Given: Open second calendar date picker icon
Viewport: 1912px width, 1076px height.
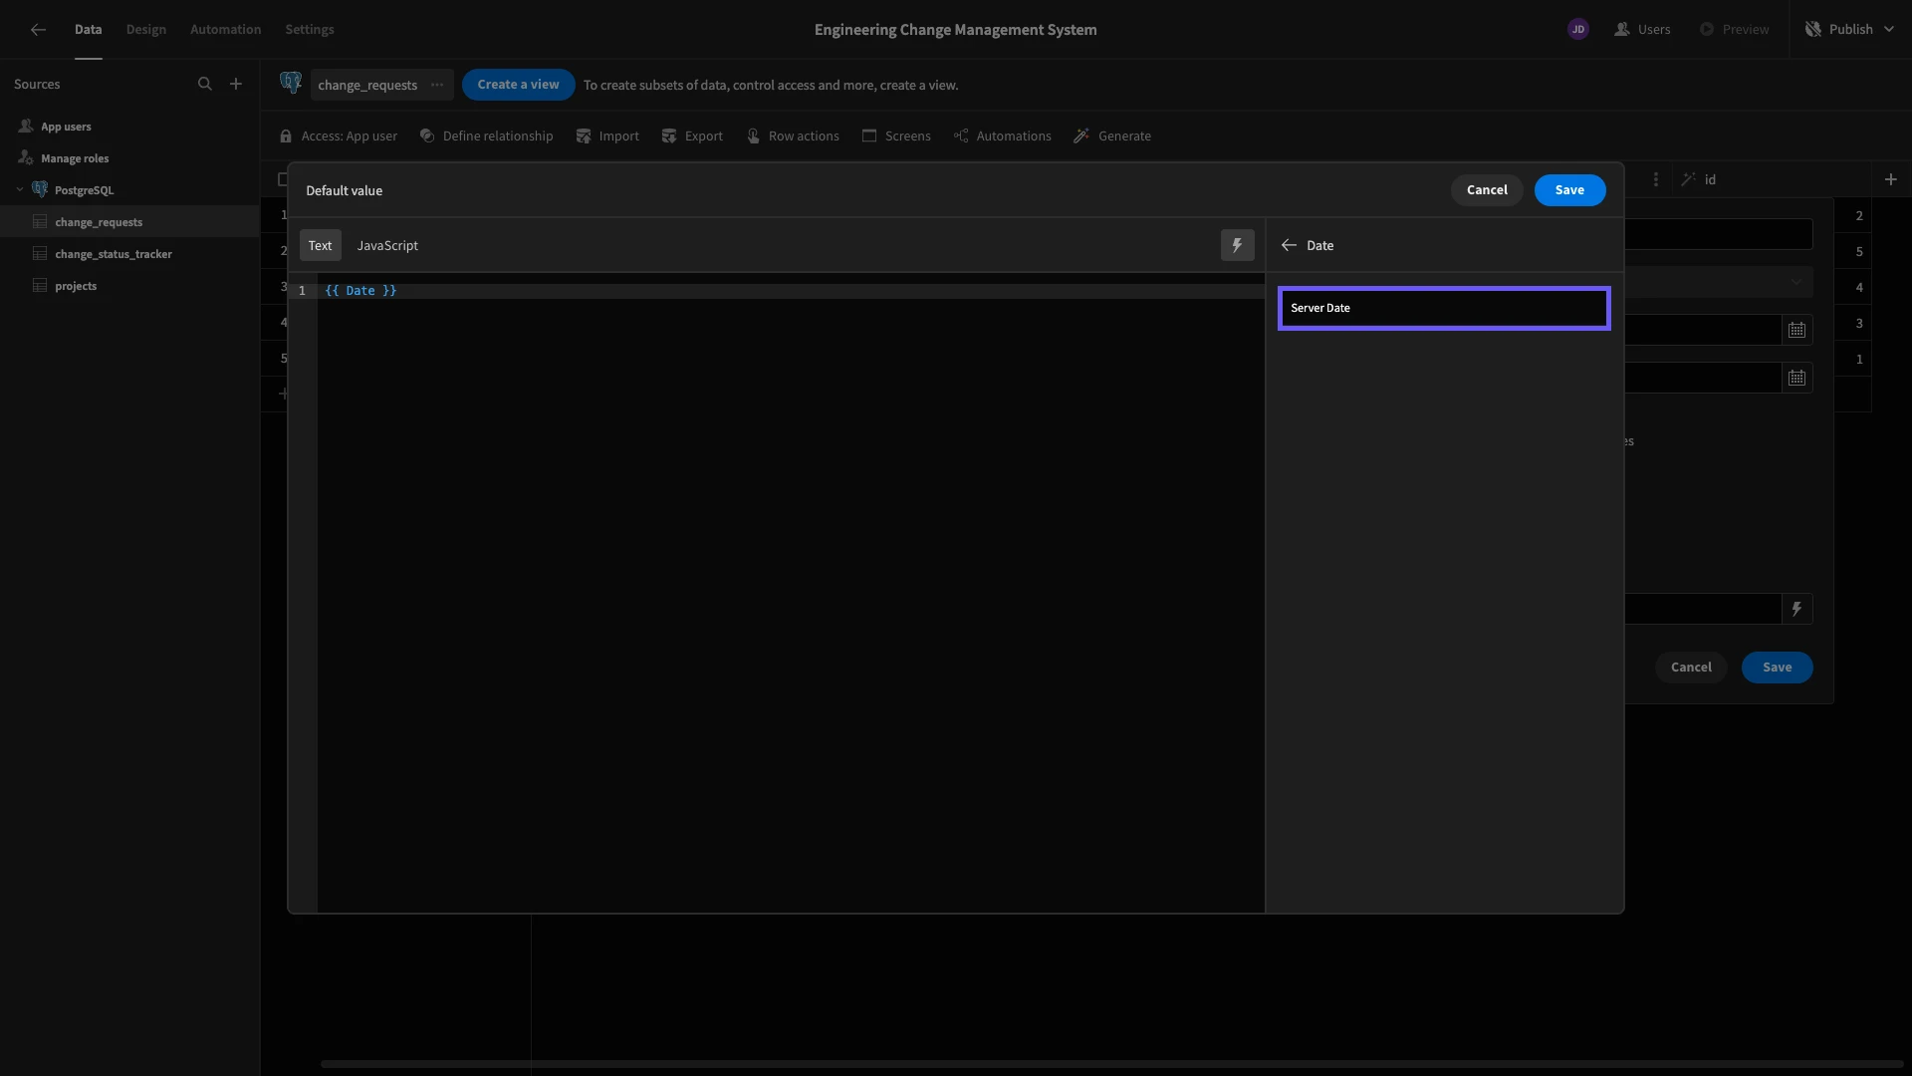Looking at the screenshot, I should 1796,378.
